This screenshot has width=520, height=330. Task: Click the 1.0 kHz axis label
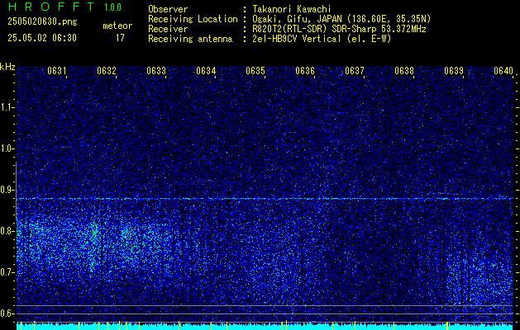point(7,149)
